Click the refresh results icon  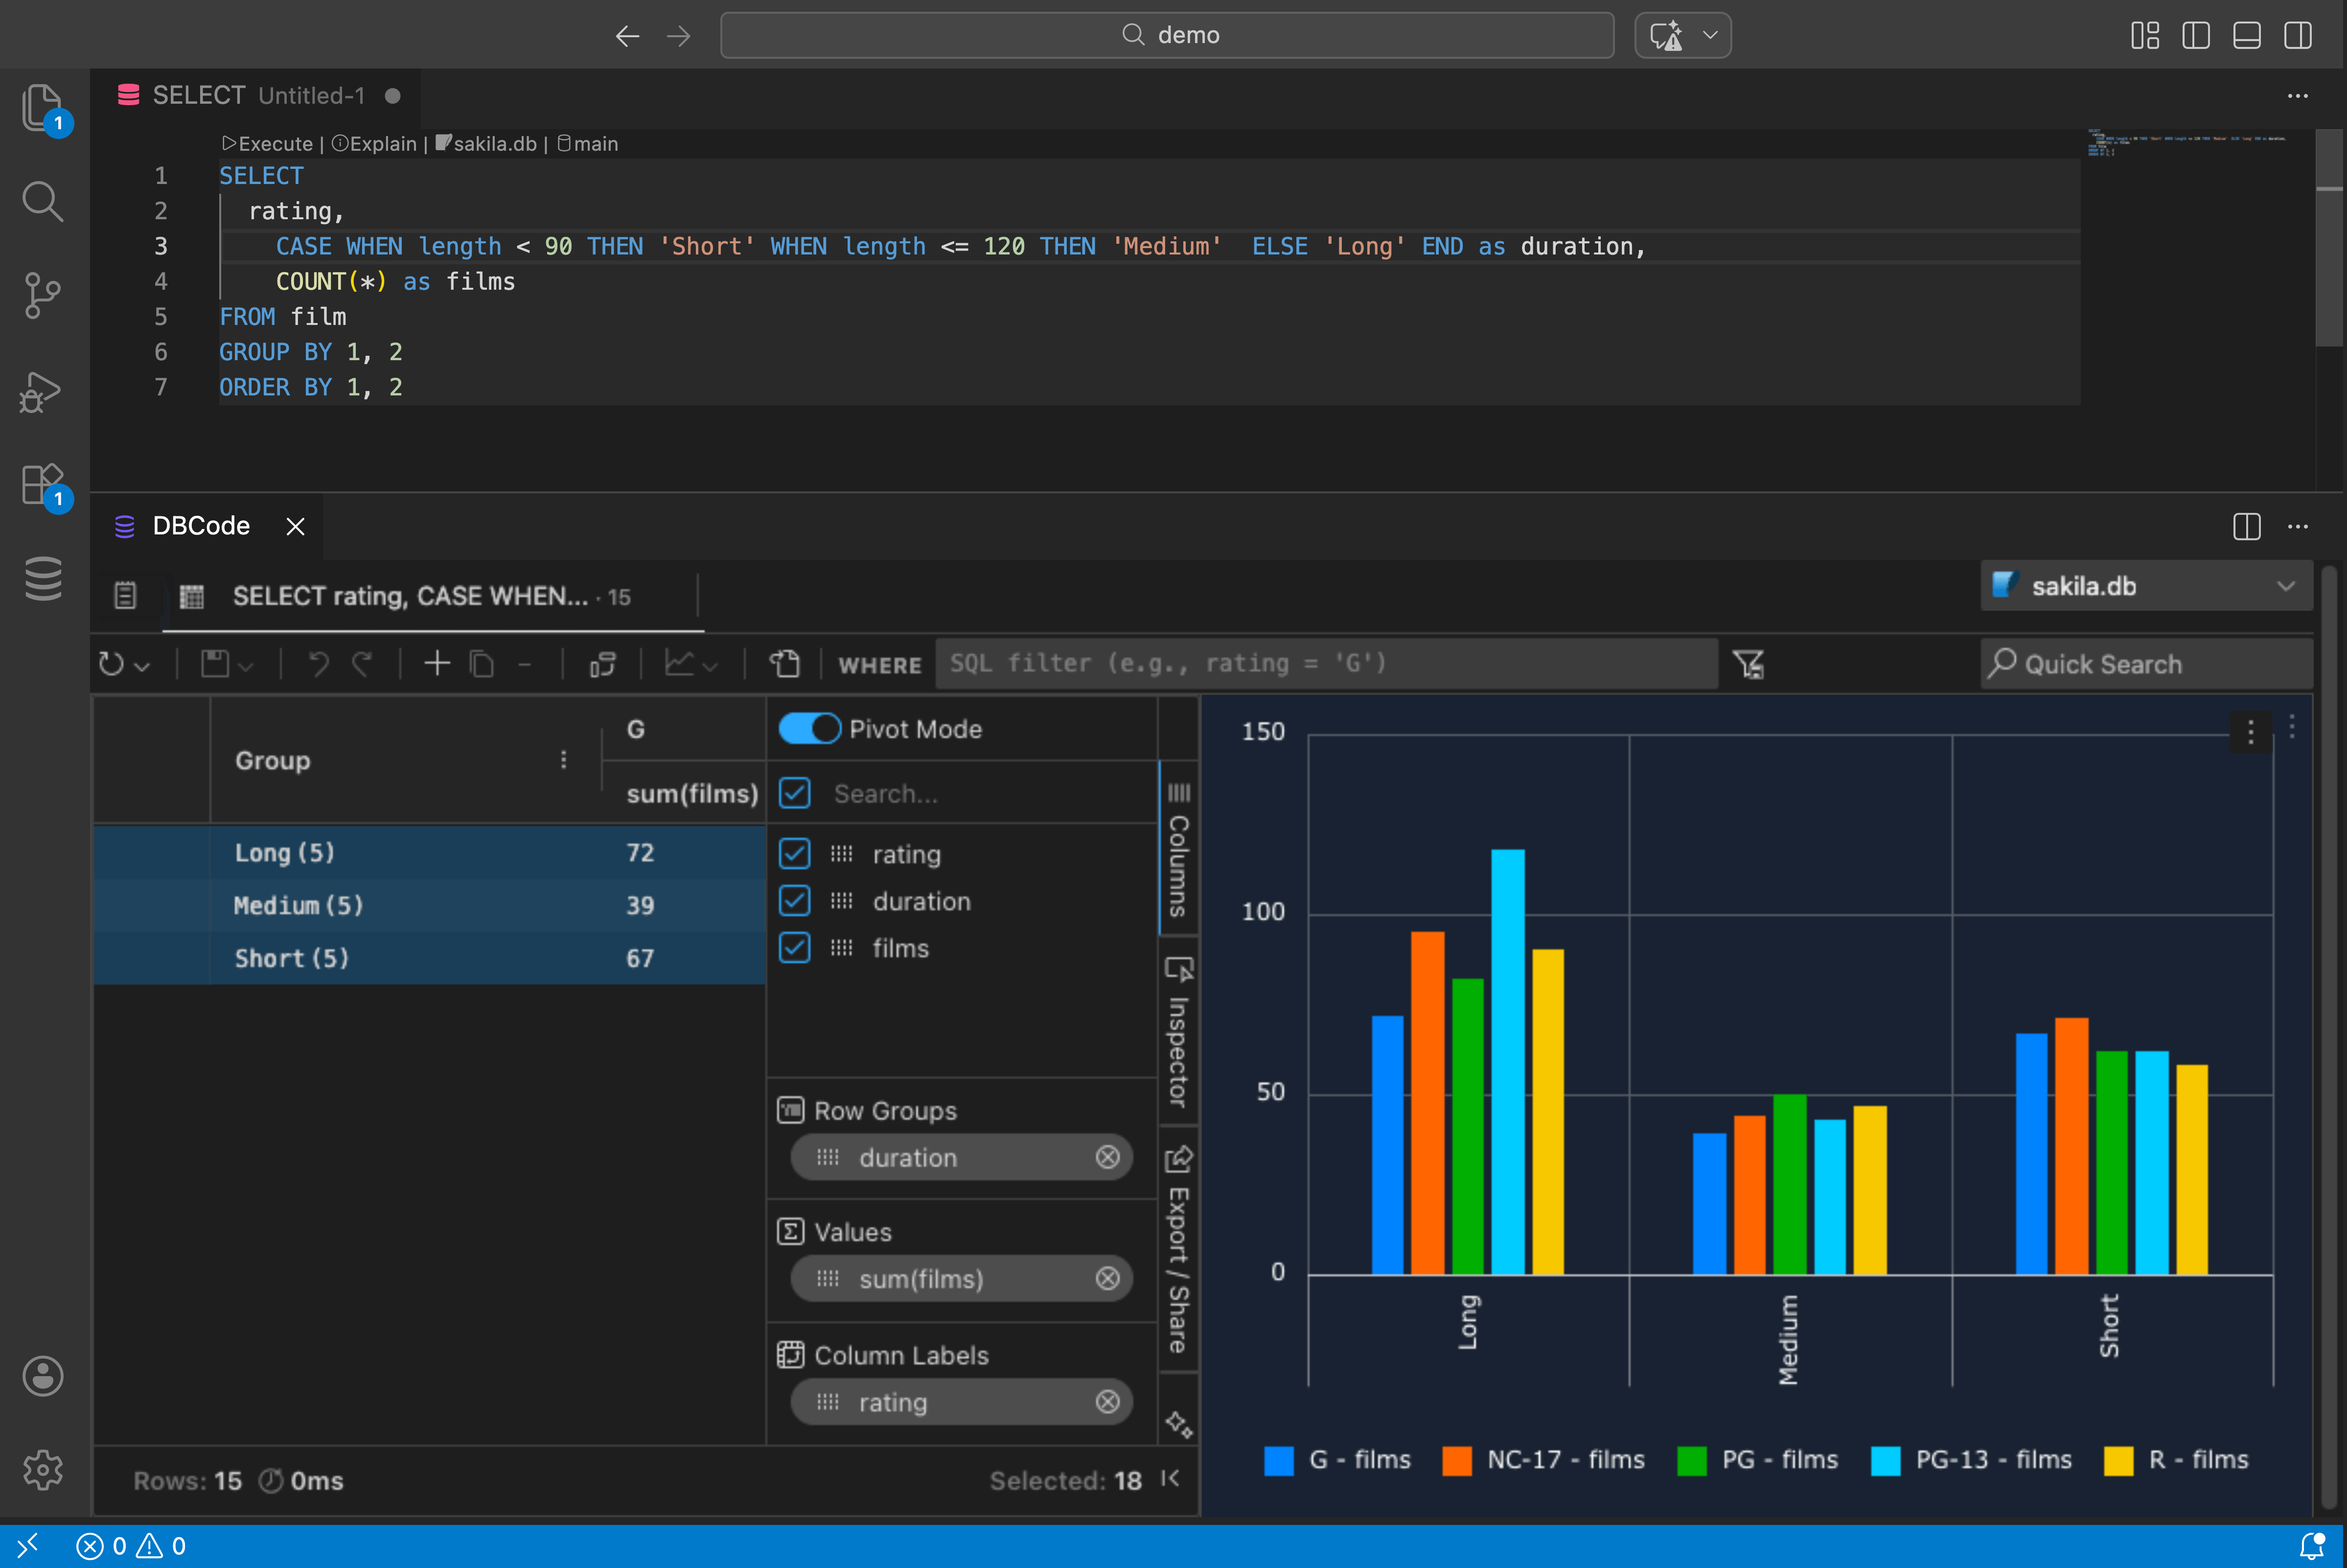111,664
